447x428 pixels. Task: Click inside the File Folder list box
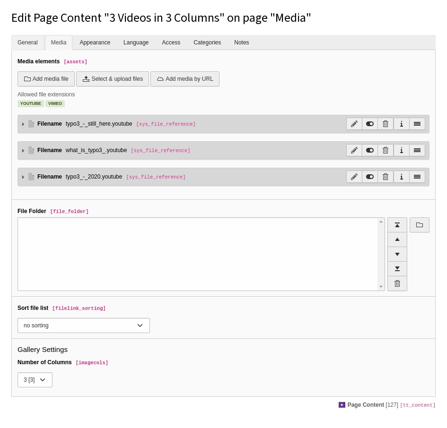coord(198,254)
